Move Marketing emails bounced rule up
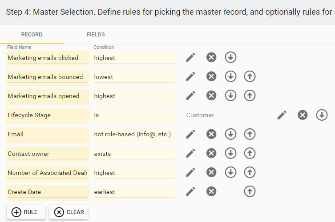 point(250,76)
